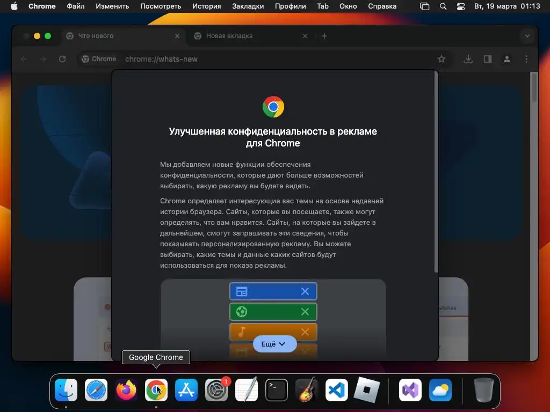Open Chrome downloads icon
This screenshot has width=550, height=412.
point(468,59)
